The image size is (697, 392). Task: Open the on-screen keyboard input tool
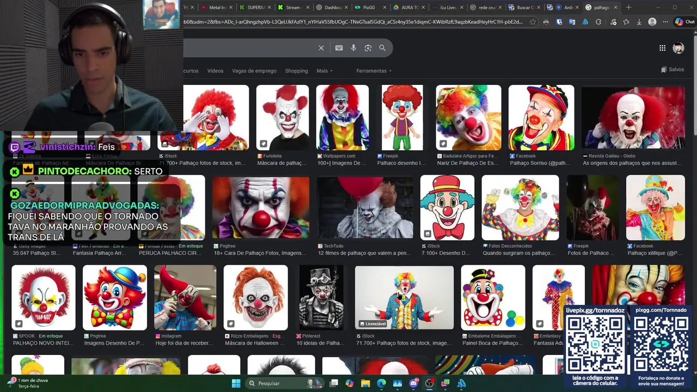pos(339,48)
